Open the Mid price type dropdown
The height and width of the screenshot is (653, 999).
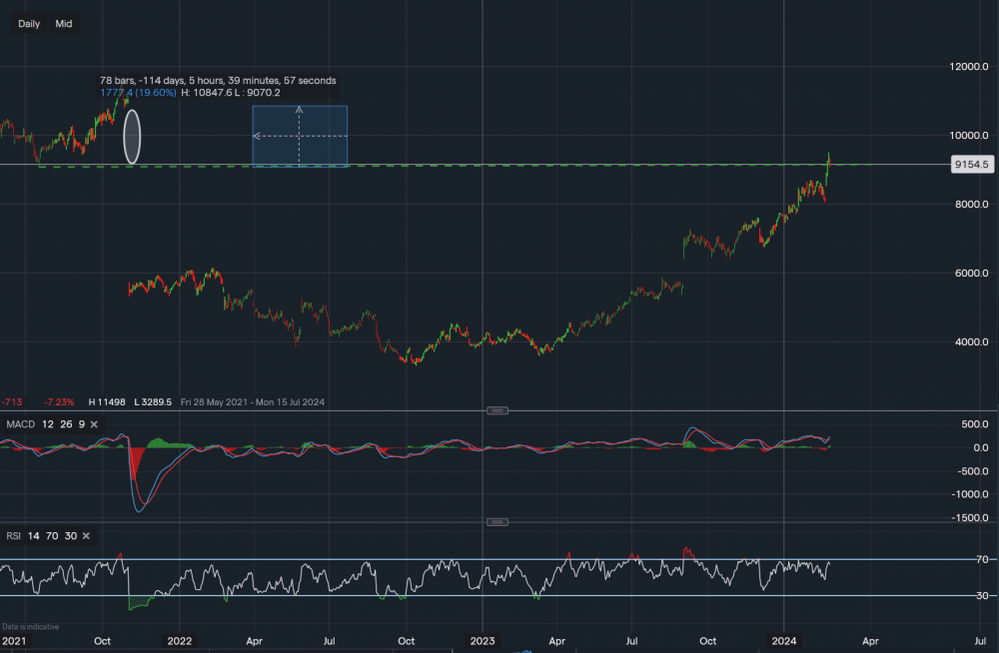point(64,23)
